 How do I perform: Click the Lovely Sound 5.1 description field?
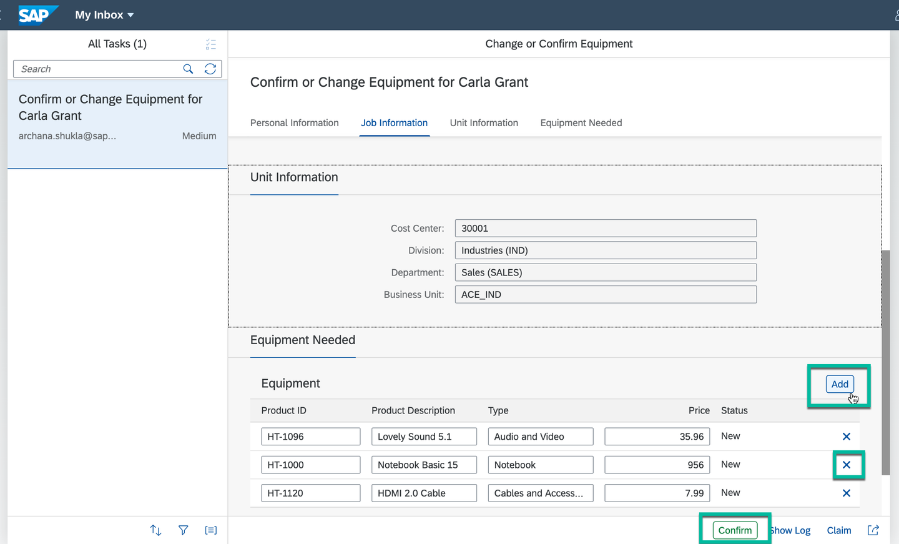tap(424, 437)
